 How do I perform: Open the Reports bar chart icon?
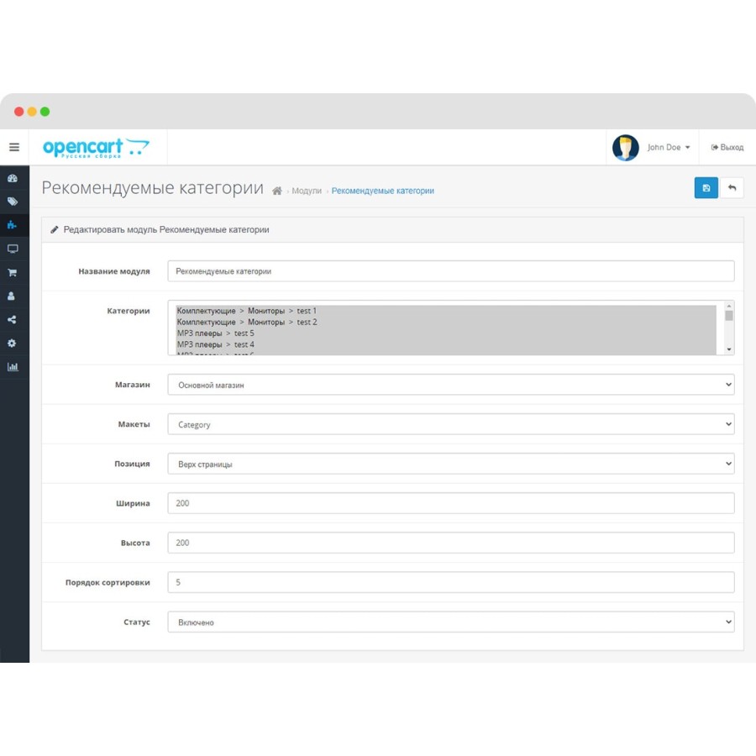[x=13, y=367]
